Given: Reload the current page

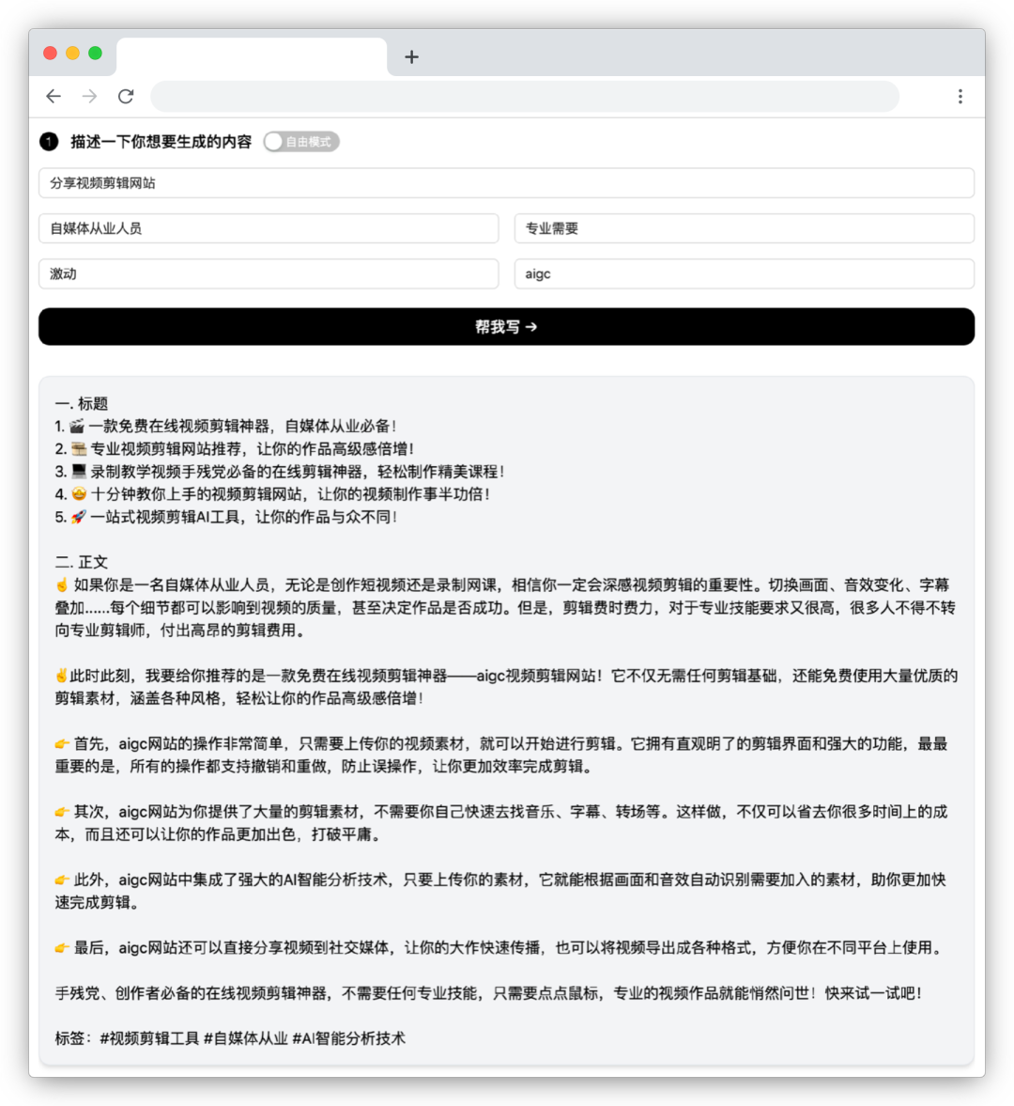Looking at the screenshot, I should (126, 96).
